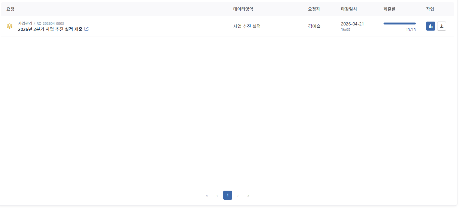This screenshot has height=209, width=460.
Task: Click the 요청 column header
Action: pos(10,9)
